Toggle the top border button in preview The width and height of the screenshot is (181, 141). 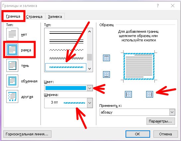pos(106,58)
